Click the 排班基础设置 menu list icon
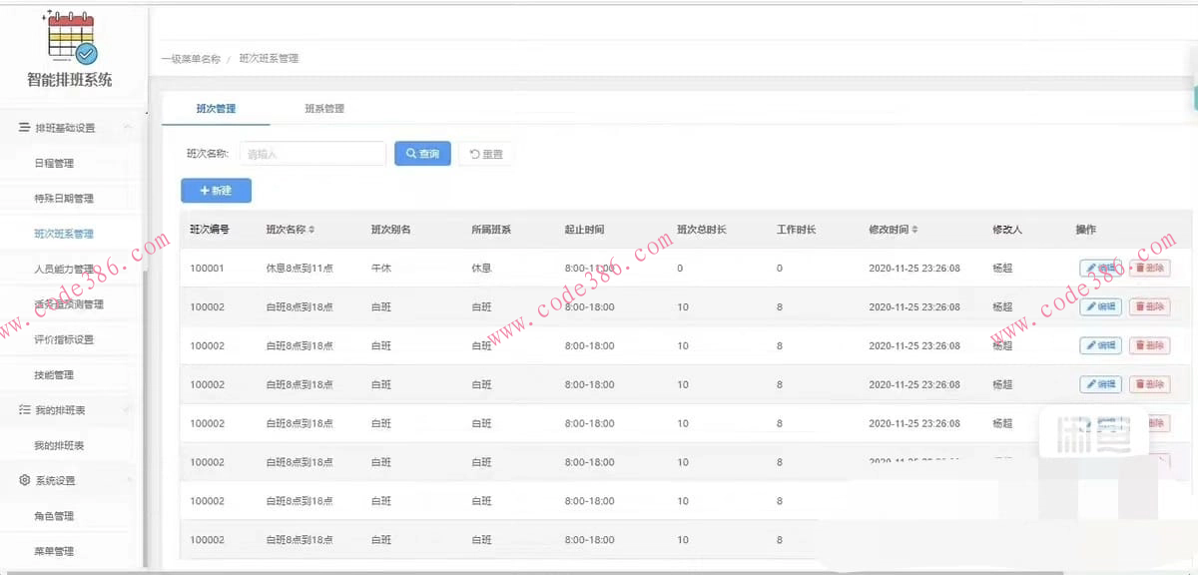The image size is (1198, 575). point(24,128)
